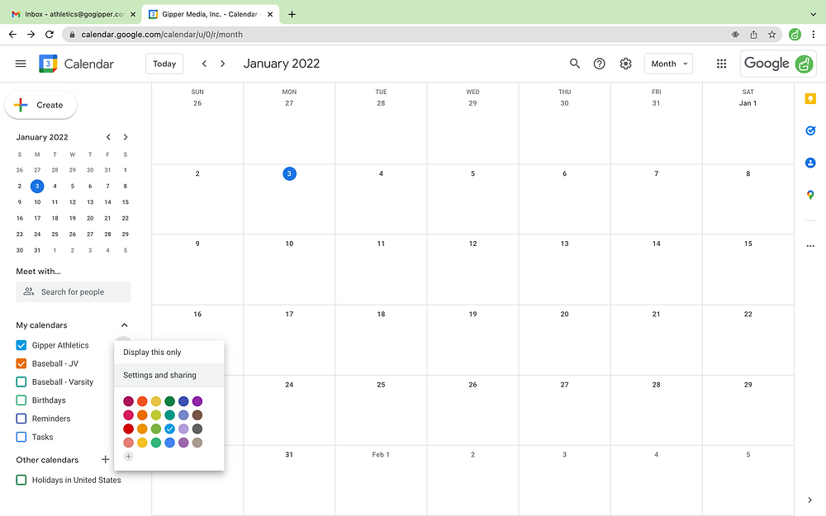
Task: Click Feb 1 in the month grid
Action: point(380,454)
